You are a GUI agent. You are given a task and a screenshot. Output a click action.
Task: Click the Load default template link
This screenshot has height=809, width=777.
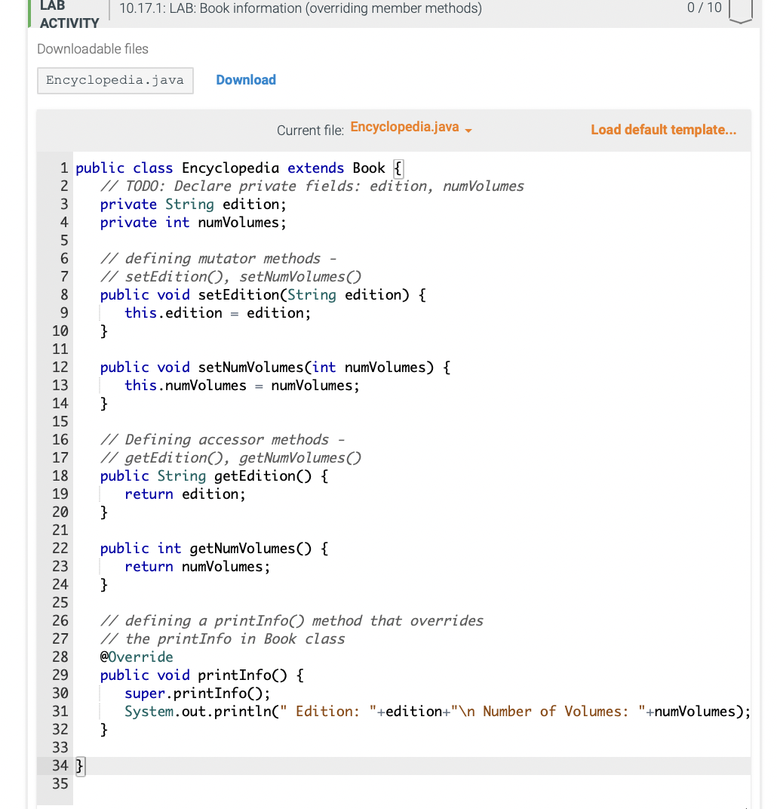tap(663, 129)
